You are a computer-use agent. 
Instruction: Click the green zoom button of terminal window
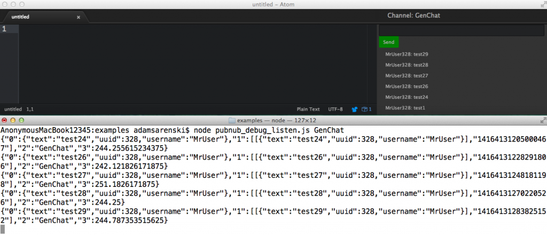22,121
